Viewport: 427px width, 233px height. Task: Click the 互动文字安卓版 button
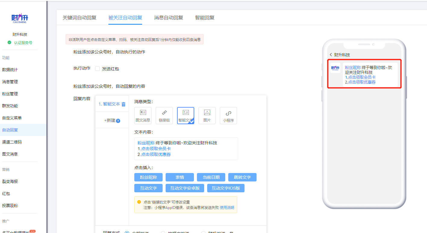pyautogui.click(x=185, y=188)
